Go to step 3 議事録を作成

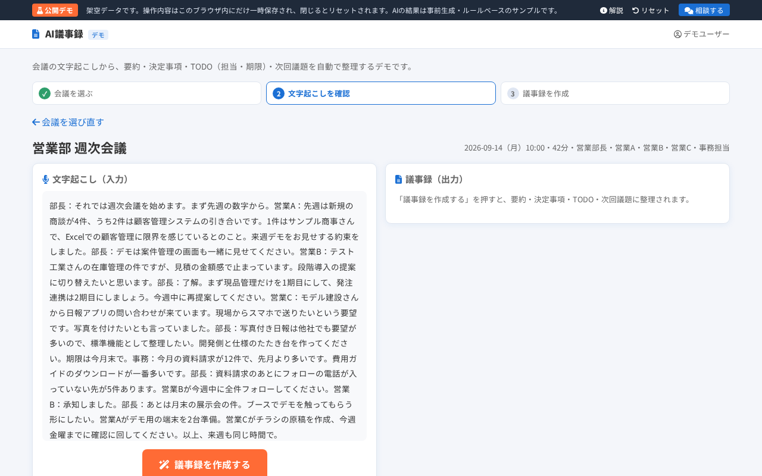click(615, 93)
